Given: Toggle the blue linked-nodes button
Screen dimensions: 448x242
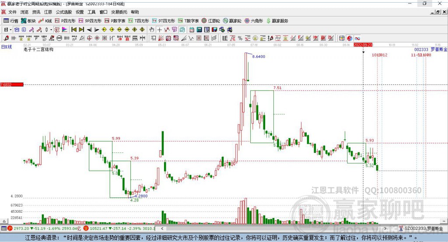Looking at the screenshot, I should point(17,30).
